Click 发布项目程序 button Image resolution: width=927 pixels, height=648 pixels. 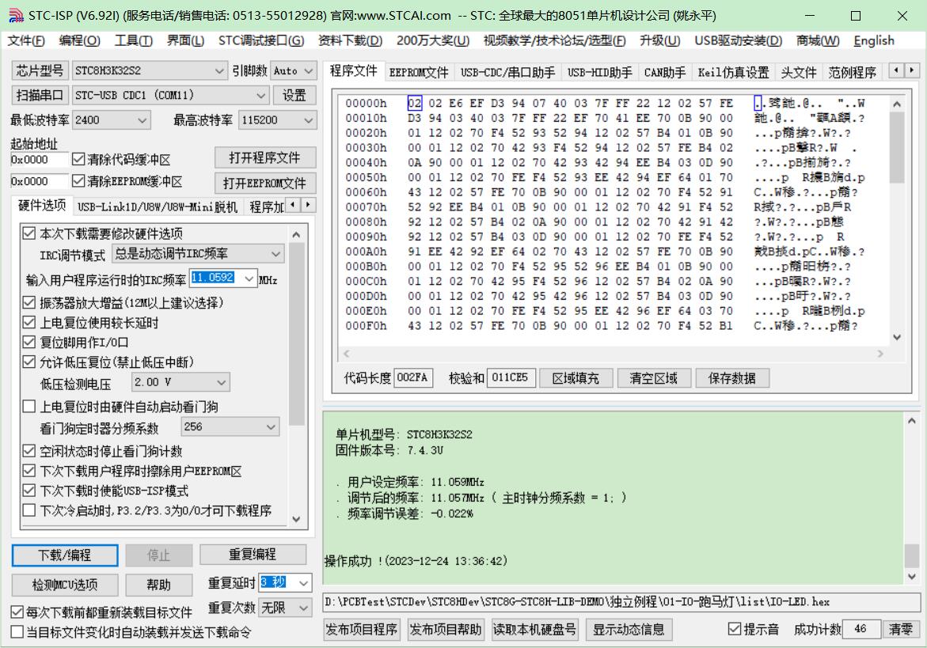tap(361, 630)
